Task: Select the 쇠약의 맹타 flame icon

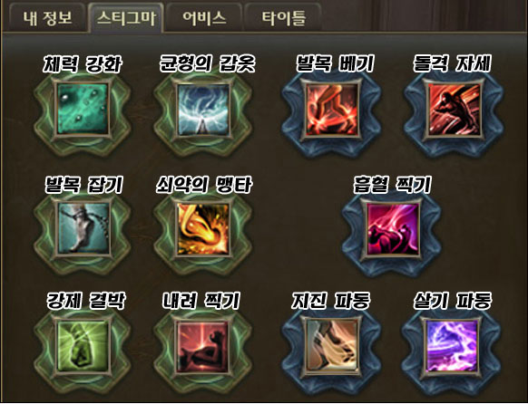Action: 203,228
